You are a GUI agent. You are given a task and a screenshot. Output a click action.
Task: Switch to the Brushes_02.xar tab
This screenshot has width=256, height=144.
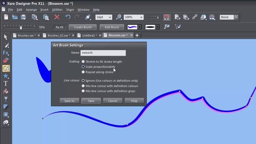pos(59,36)
